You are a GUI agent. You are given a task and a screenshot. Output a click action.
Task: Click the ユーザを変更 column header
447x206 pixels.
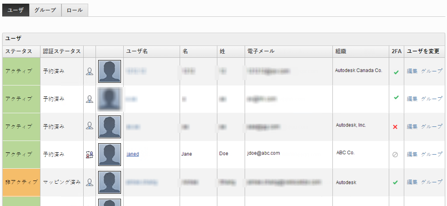424,51
